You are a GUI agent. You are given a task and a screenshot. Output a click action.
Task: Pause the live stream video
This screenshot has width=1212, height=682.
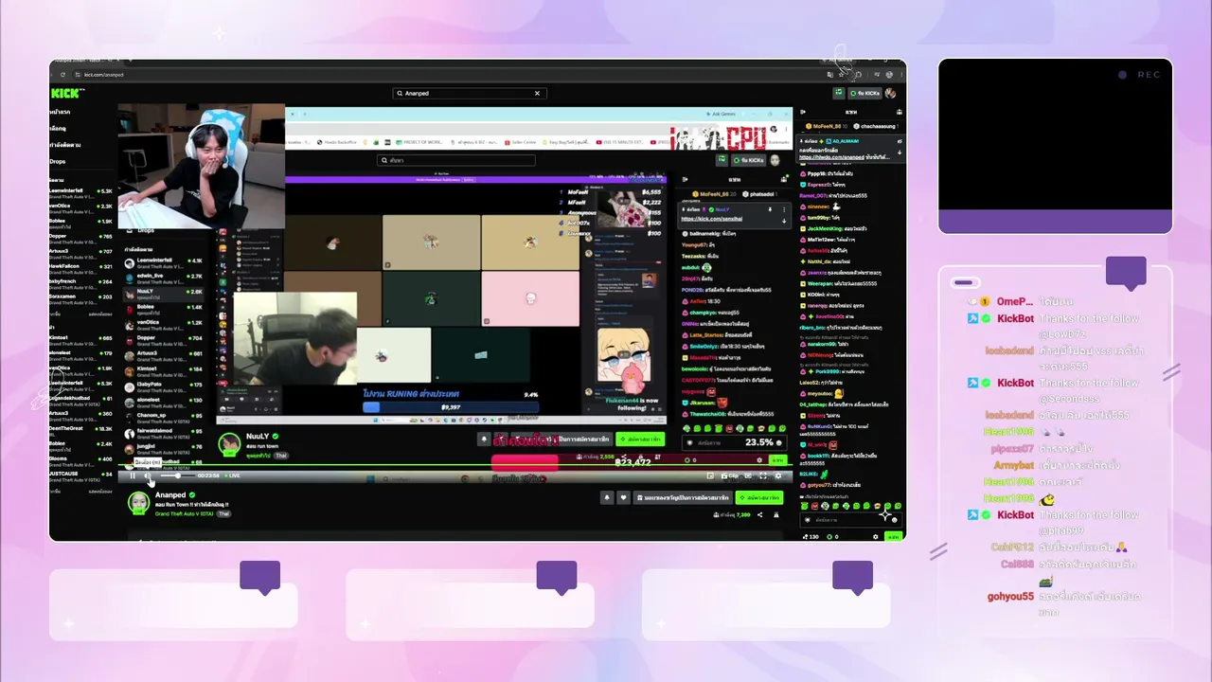point(133,476)
